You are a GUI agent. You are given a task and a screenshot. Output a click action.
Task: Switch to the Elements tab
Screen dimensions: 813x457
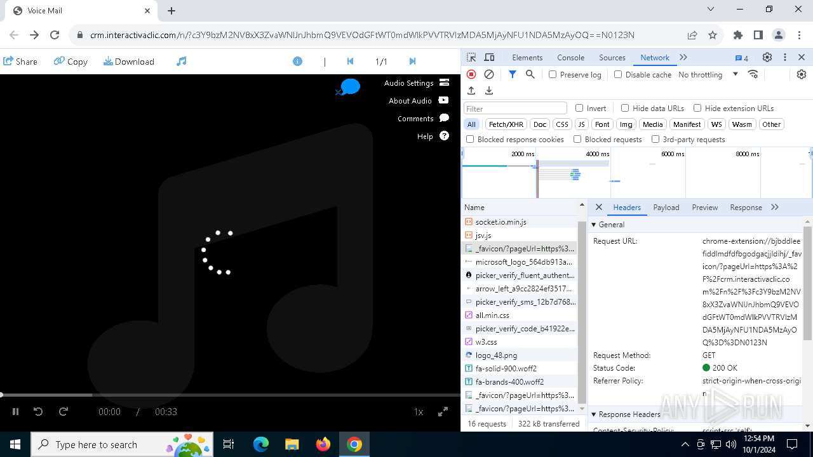527,58
